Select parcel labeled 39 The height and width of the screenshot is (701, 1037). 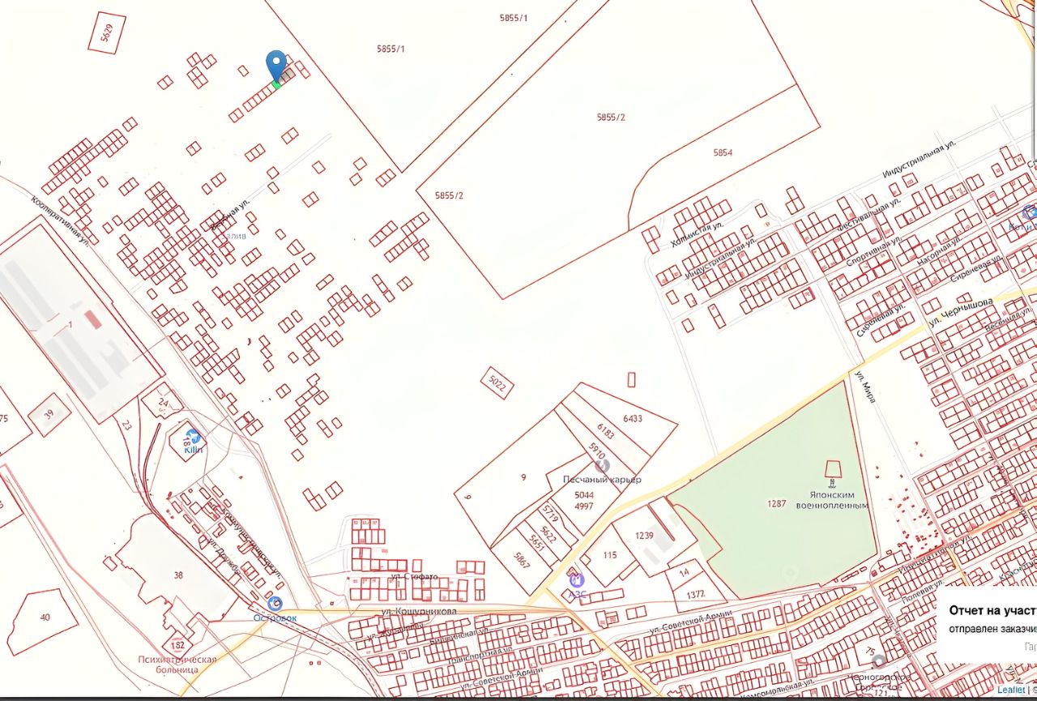pyautogui.click(x=49, y=414)
